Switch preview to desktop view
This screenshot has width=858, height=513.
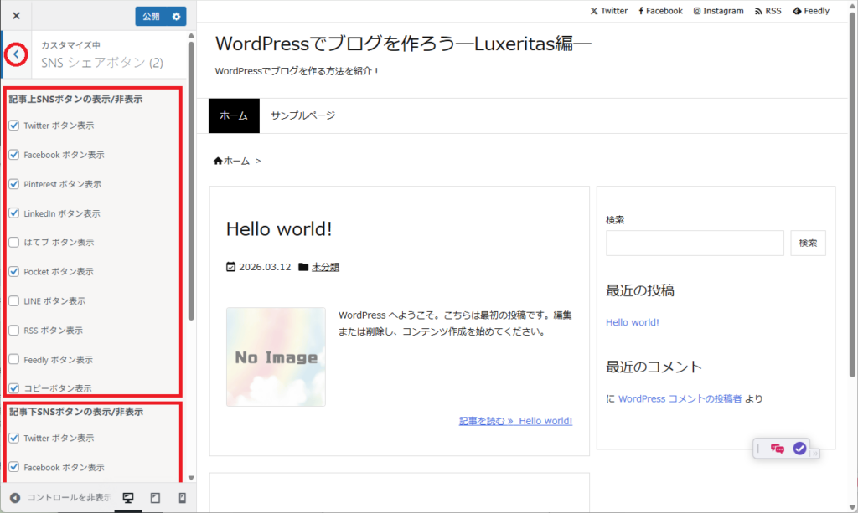pyautogui.click(x=127, y=497)
